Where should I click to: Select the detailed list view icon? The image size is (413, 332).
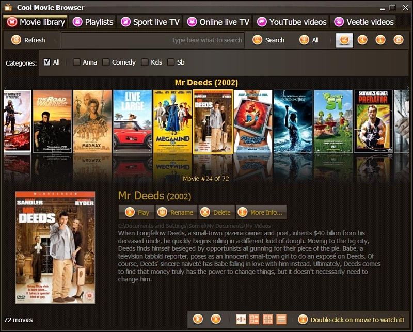(281, 319)
